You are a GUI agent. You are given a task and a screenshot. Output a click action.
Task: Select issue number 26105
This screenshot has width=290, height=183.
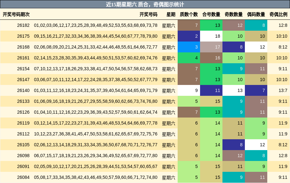pyautogui.click(x=23, y=145)
